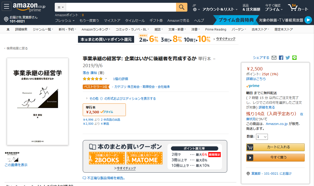This screenshot has width=314, height=186.
Task: Open 不正確な製品情報を報告 link
Action: point(106,178)
